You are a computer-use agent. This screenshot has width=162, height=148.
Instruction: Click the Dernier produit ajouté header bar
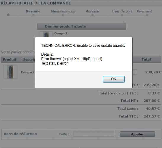[81, 26]
